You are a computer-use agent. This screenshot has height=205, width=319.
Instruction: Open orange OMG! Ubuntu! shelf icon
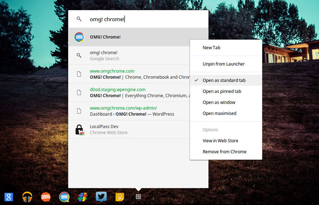46,197
